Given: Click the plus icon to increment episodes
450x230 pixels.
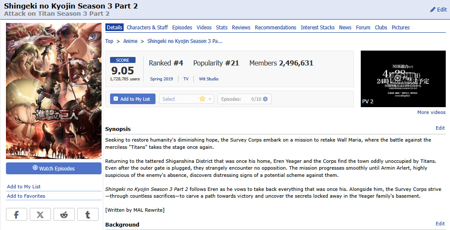Looking at the screenshot, I should (x=266, y=99).
